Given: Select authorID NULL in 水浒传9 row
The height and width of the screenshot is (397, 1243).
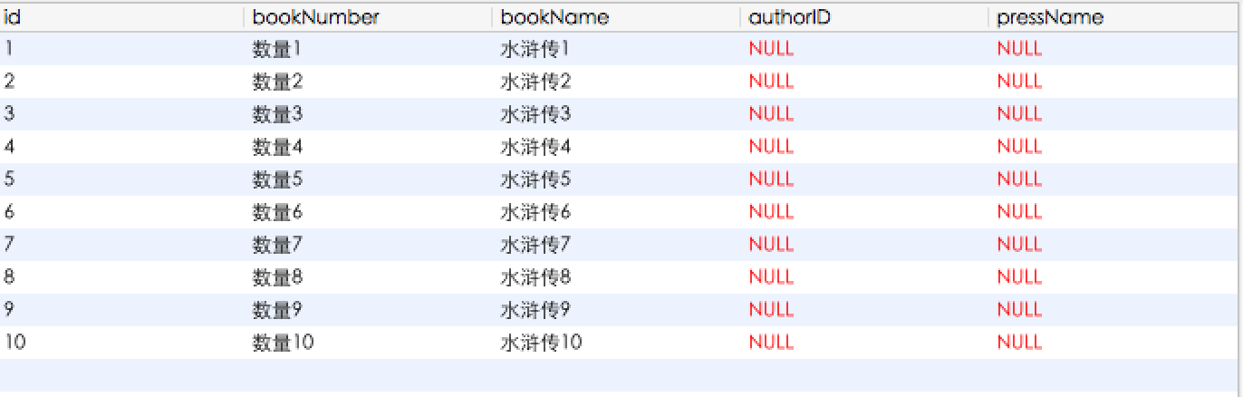Looking at the screenshot, I should click(x=865, y=310).
